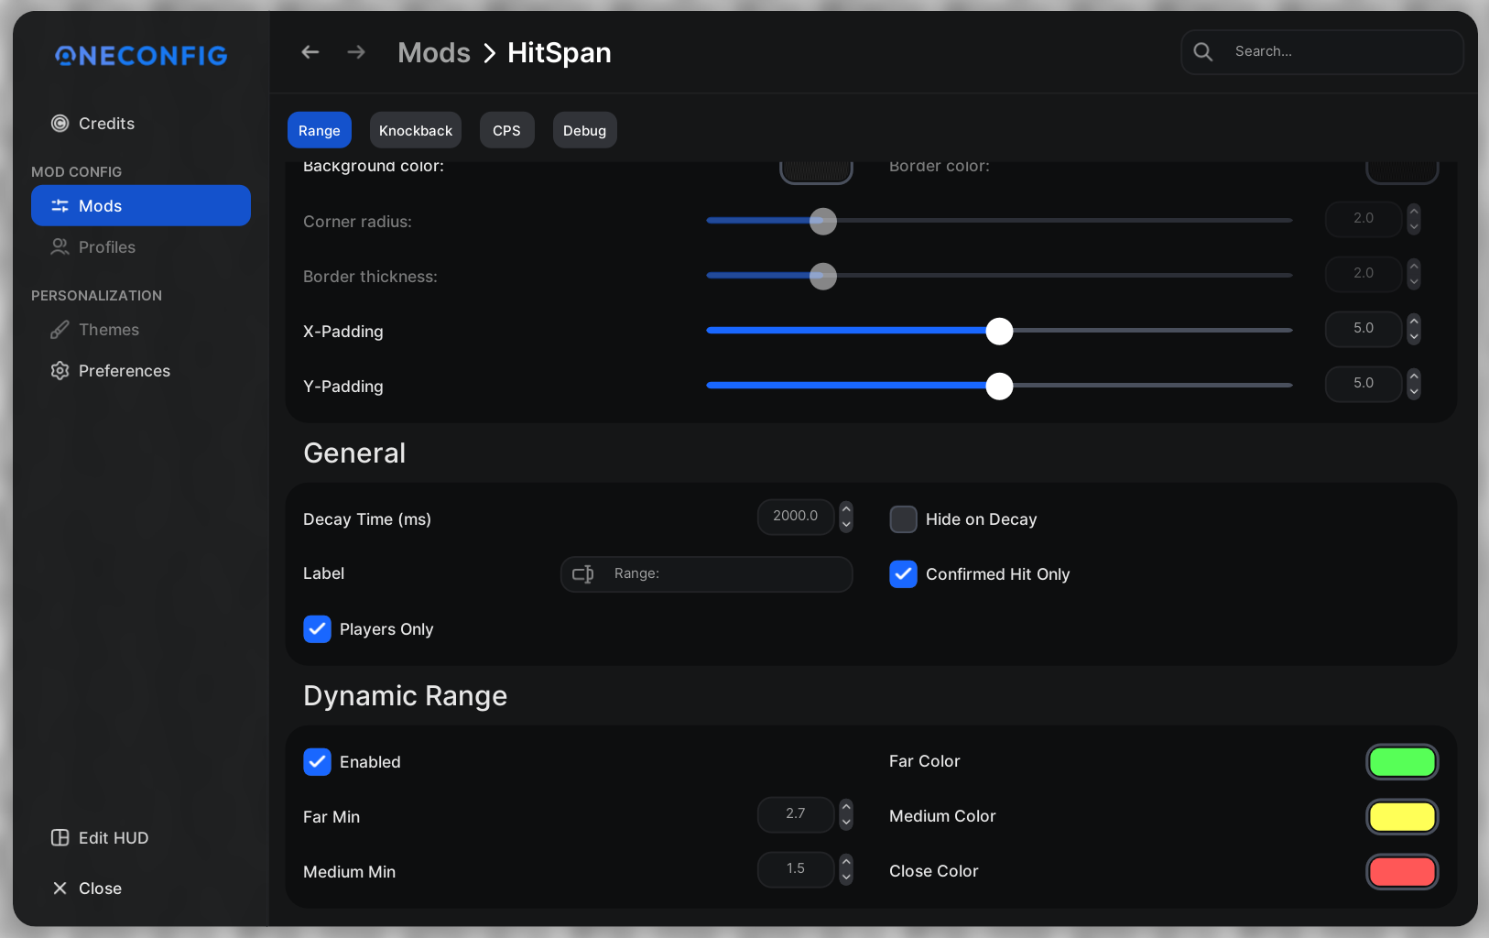This screenshot has height=938, width=1489.
Task: Uncheck the Players Only checkbox
Action: (x=317, y=629)
